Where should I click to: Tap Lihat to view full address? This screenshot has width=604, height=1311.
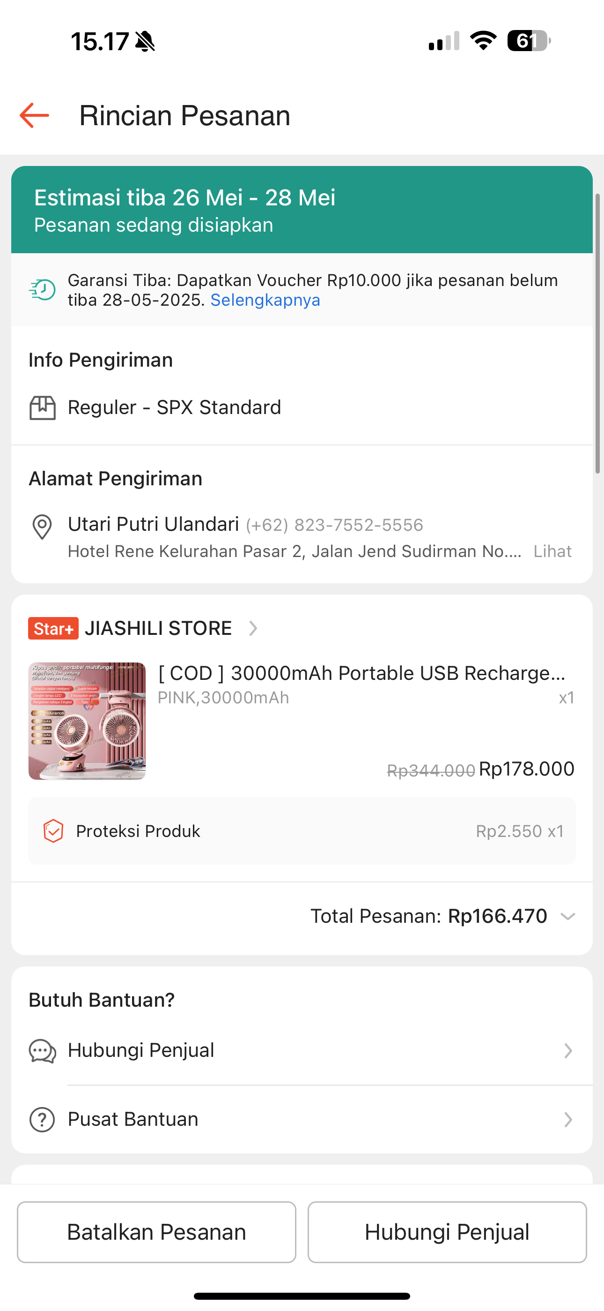coord(552,551)
